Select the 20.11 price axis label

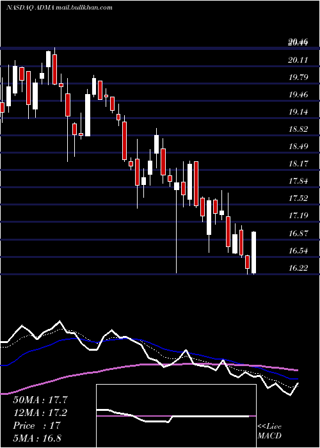(298, 60)
